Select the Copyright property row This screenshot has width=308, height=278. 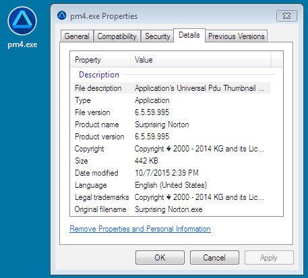point(172,149)
